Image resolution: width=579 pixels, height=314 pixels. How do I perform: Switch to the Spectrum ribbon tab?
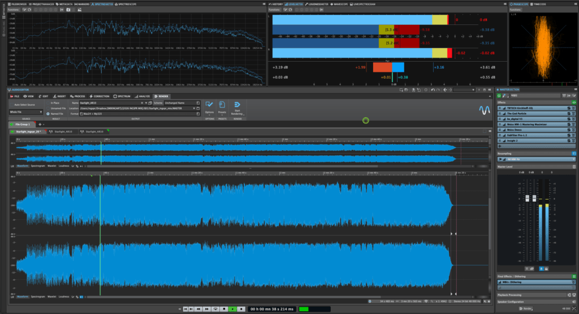pos(122,96)
